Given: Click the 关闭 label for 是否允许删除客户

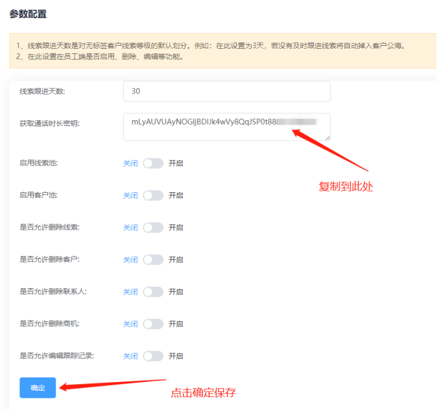Looking at the screenshot, I should point(130,259).
